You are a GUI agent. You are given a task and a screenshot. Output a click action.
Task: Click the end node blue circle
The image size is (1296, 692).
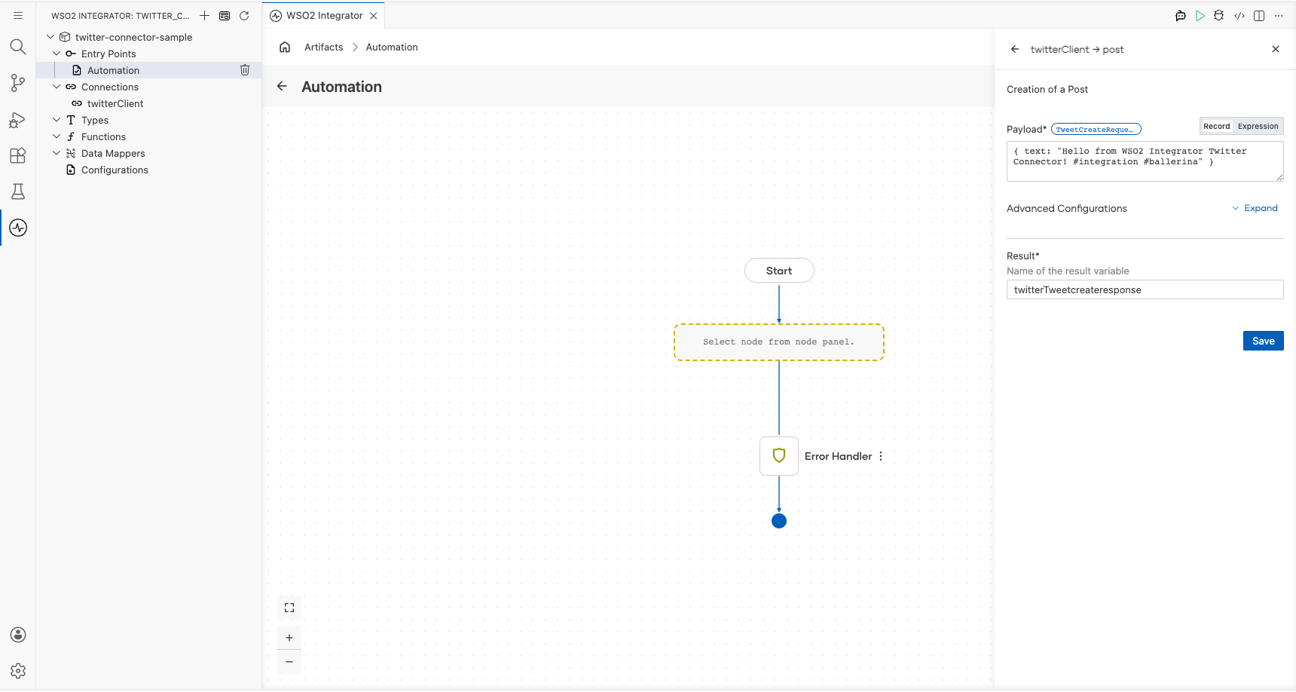[779, 521]
